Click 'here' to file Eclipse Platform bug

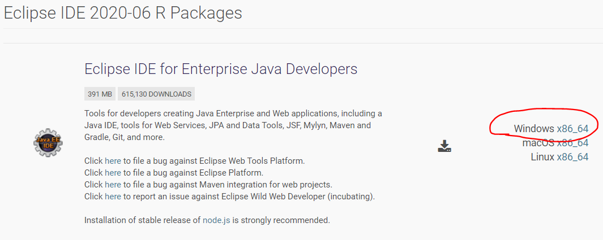[113, 173]
